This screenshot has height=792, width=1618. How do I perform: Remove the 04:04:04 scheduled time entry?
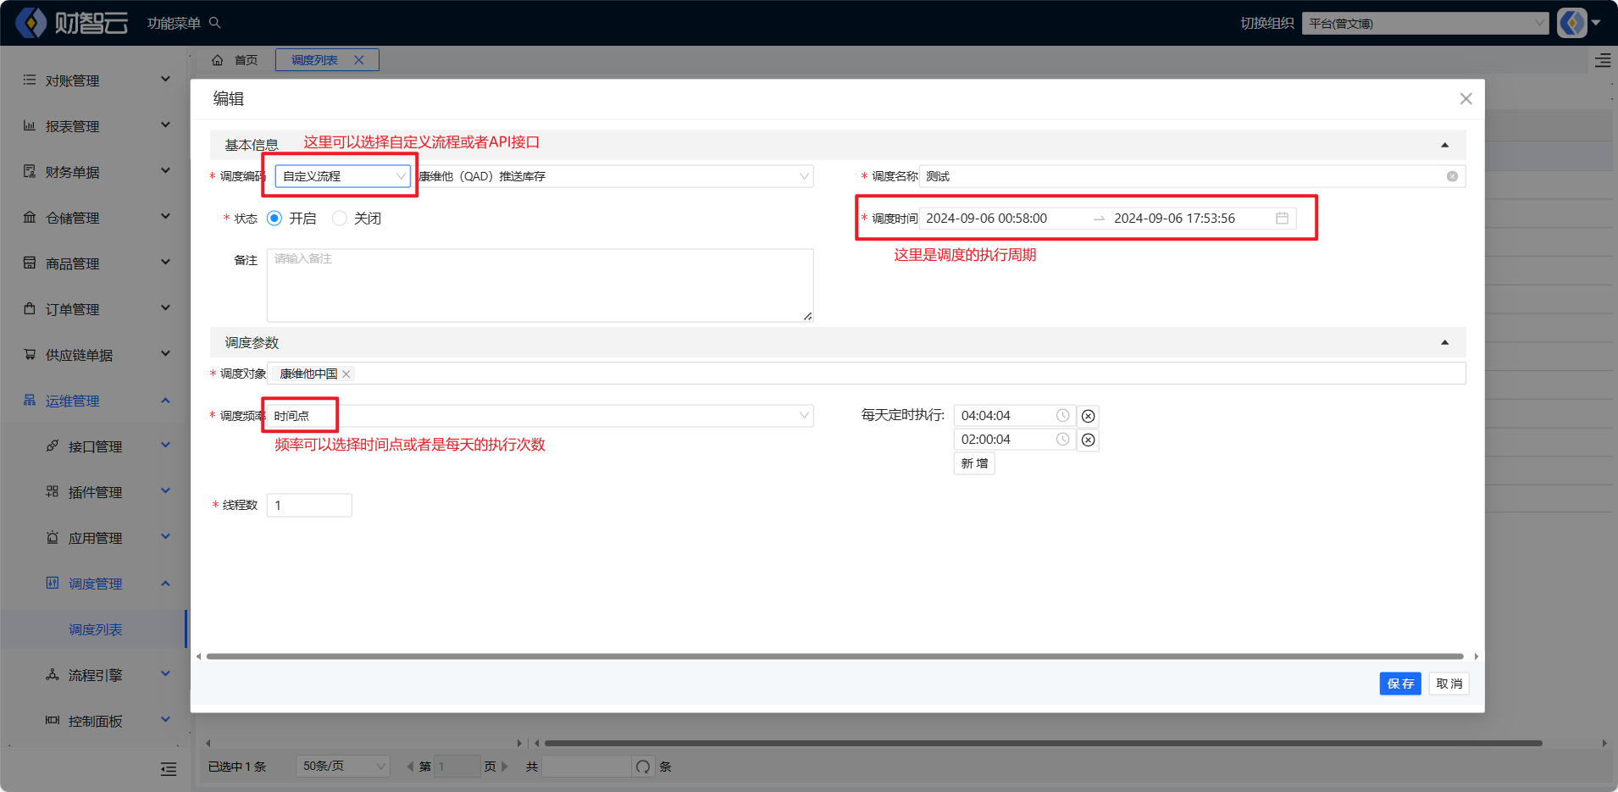[x=1089, y=416]
